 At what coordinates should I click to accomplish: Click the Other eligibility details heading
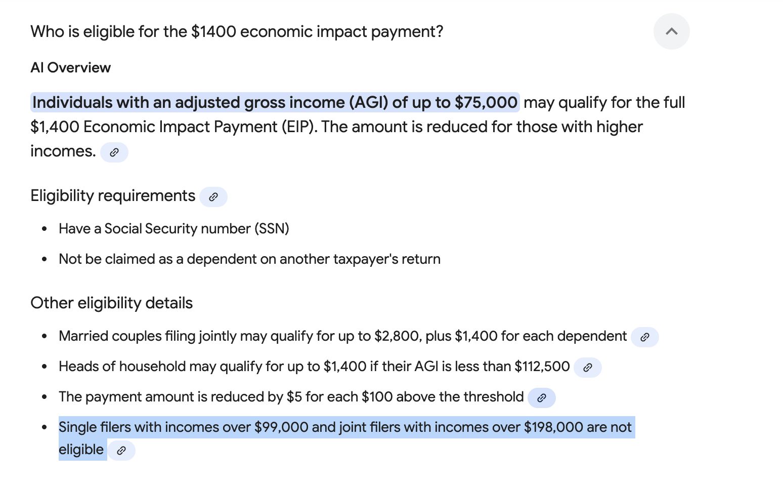coord(111,303)
